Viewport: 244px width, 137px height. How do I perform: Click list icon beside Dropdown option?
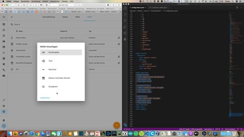(x=43, y=86)
